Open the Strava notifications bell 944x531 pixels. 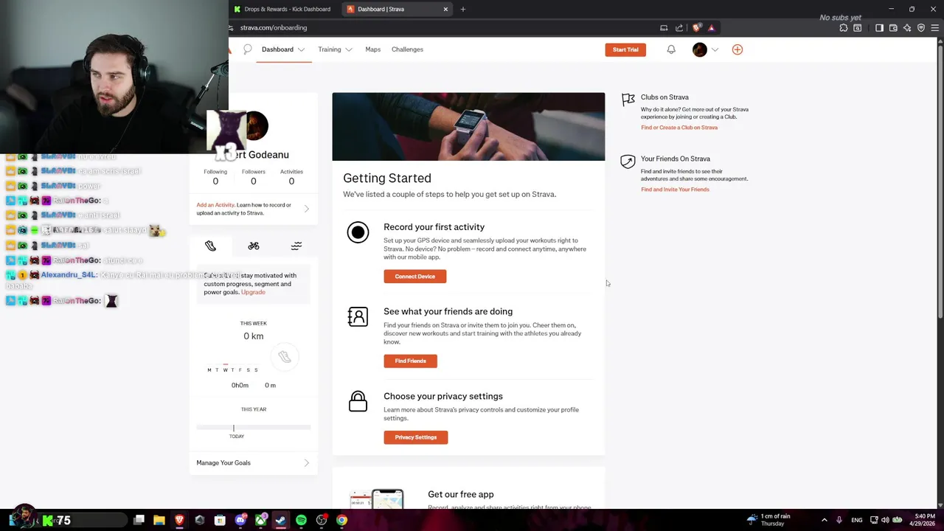pyautogui.click(x=671, y=49)
